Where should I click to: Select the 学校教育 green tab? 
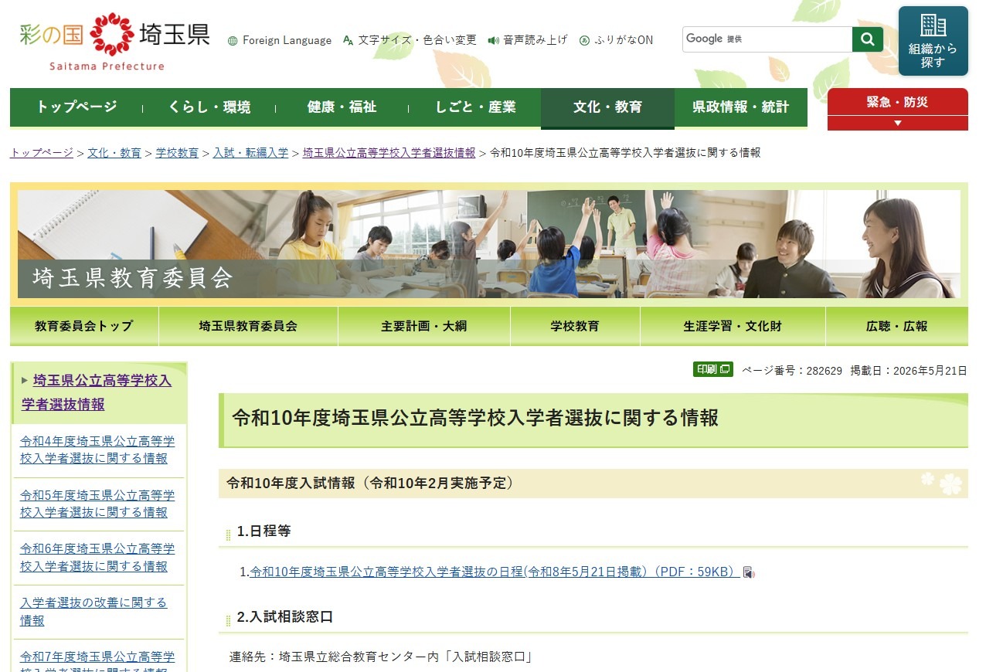tap(575, 326)
